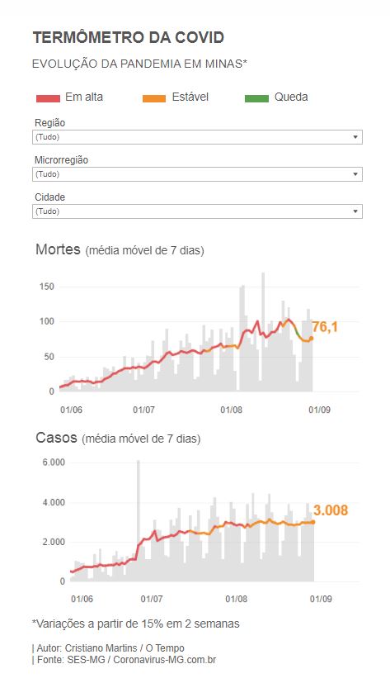
Task: Open the Região dropdown arrow
Action: click(355, 137)
